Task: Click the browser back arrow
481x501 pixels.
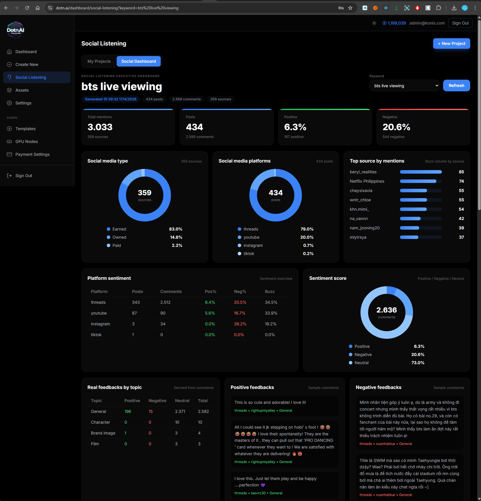Action: [x=6, y=8]
